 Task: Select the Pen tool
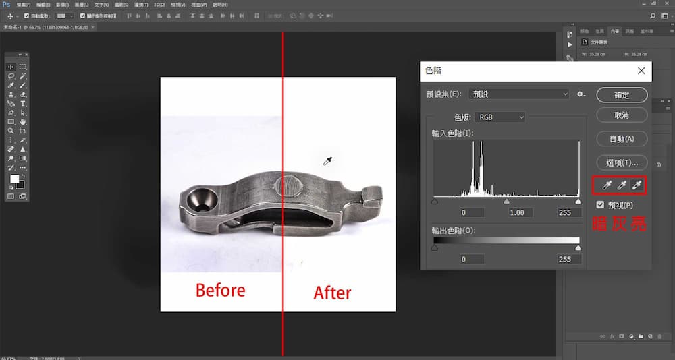(x=11, y=113)
